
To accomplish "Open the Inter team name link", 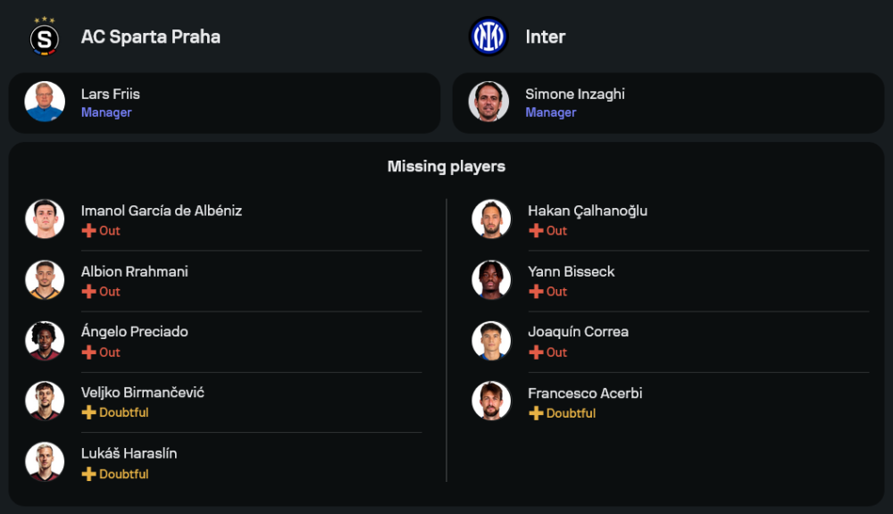I will [x=545, y=37].
